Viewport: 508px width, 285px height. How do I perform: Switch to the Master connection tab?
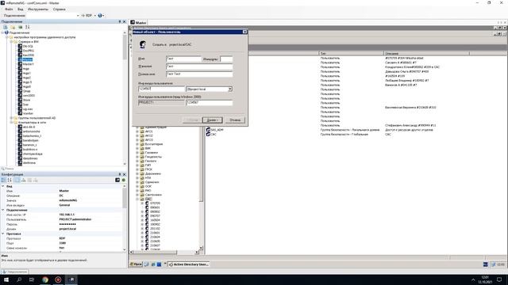click(x=139, y=23)
